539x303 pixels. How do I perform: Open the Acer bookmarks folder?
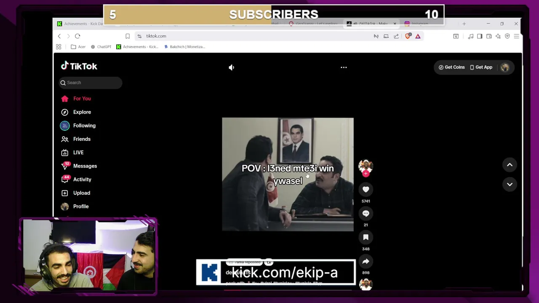78,47
